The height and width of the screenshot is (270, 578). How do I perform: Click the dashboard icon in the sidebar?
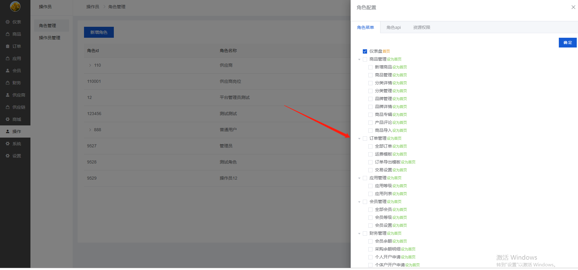8,22
